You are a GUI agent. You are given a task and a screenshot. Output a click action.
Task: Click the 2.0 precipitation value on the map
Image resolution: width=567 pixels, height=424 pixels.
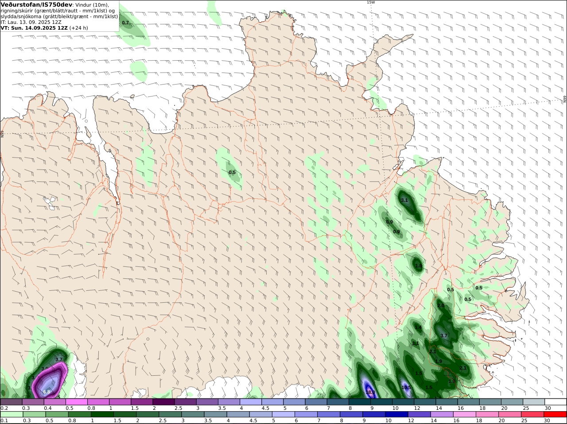441,306
